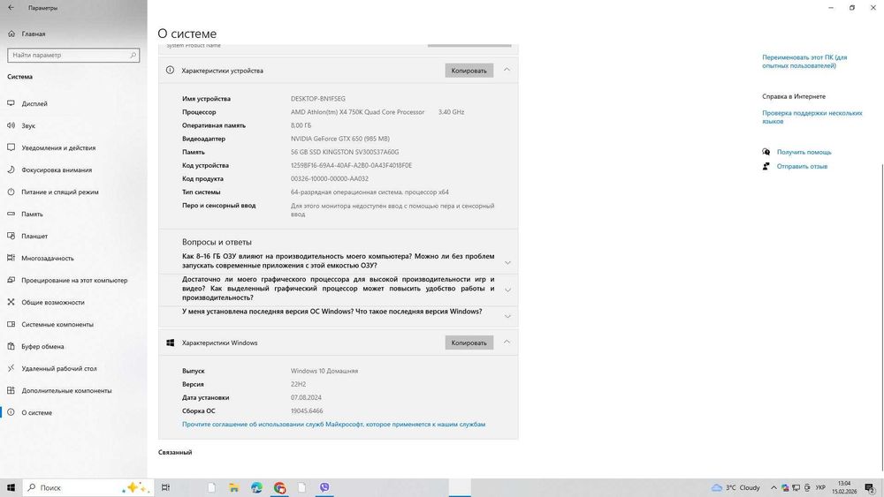The image size is (884, 497).
Task: Click the taskbar Поиск search box
Action: [88, 487]
